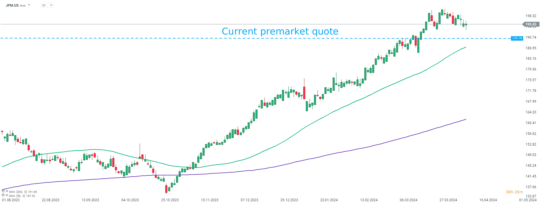Expand the JPM.US symbol dropdown arrow

tap(29, 5)
